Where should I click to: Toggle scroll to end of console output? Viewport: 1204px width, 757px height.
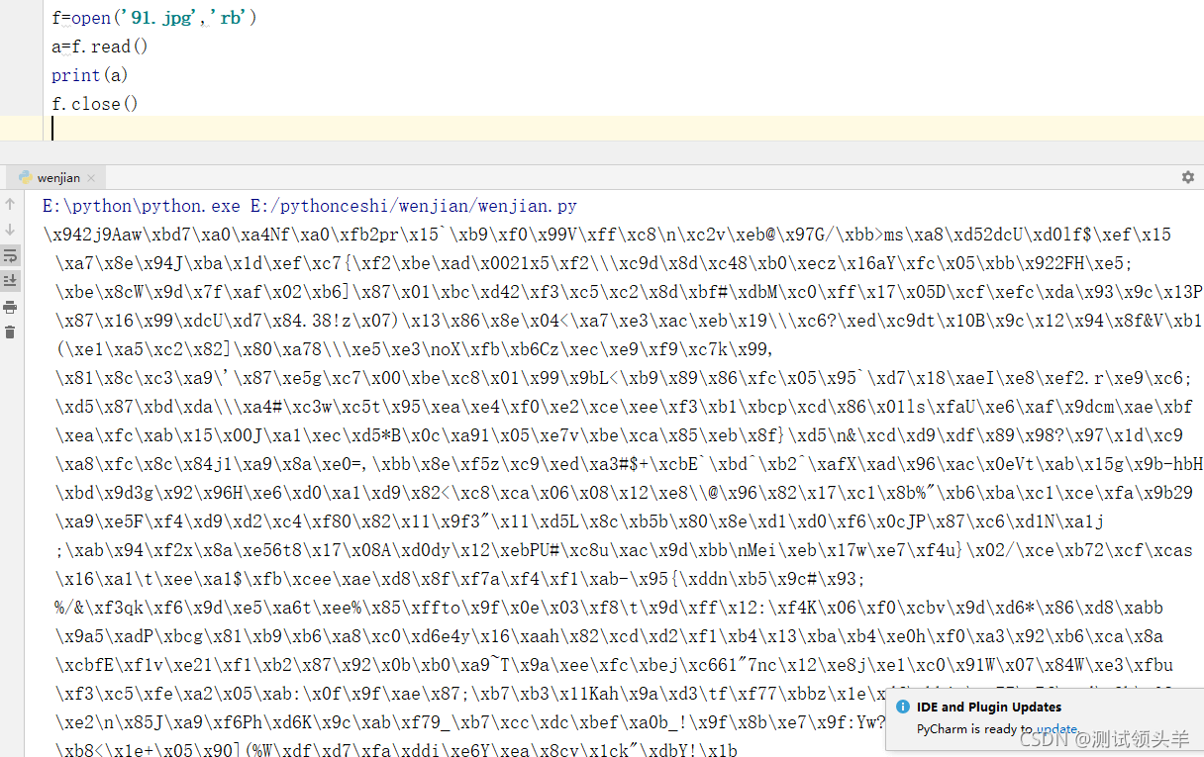(x=10, y=281)
